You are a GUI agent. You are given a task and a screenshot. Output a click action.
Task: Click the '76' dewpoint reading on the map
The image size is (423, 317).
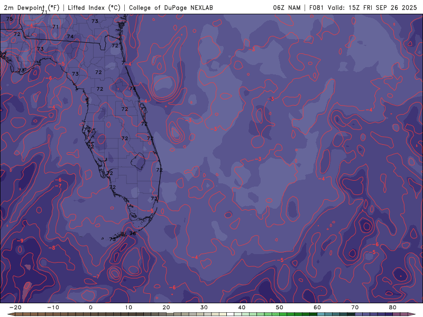(133, 234)
